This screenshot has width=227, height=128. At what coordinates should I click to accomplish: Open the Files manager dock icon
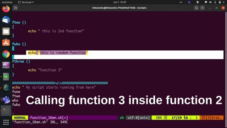(6, 31)
